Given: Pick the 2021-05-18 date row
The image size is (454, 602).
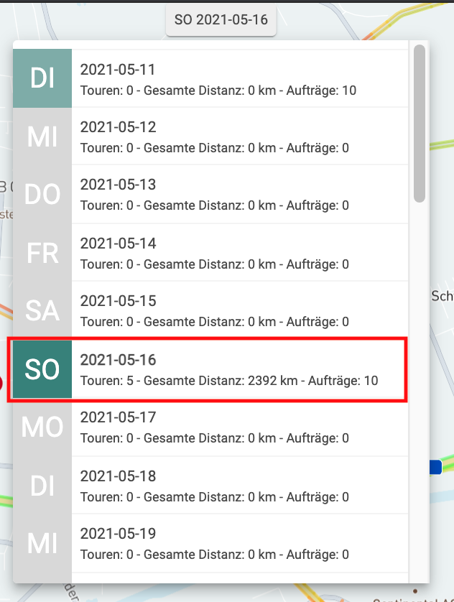Looking at the screenshot, I should pyautogui.click(x=240, y=486).
